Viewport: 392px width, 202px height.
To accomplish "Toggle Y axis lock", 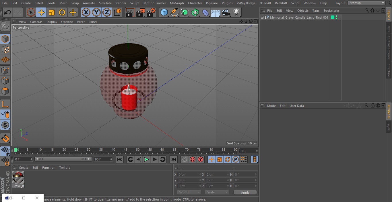I will point(96,12).
